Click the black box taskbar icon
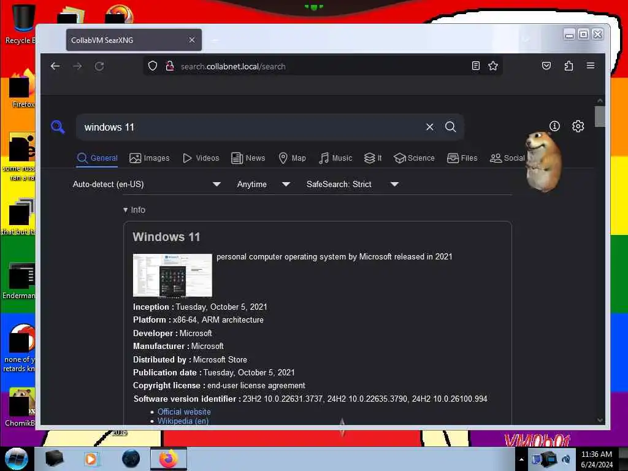Screen dimensions: 628x471 tap(54, 459)
